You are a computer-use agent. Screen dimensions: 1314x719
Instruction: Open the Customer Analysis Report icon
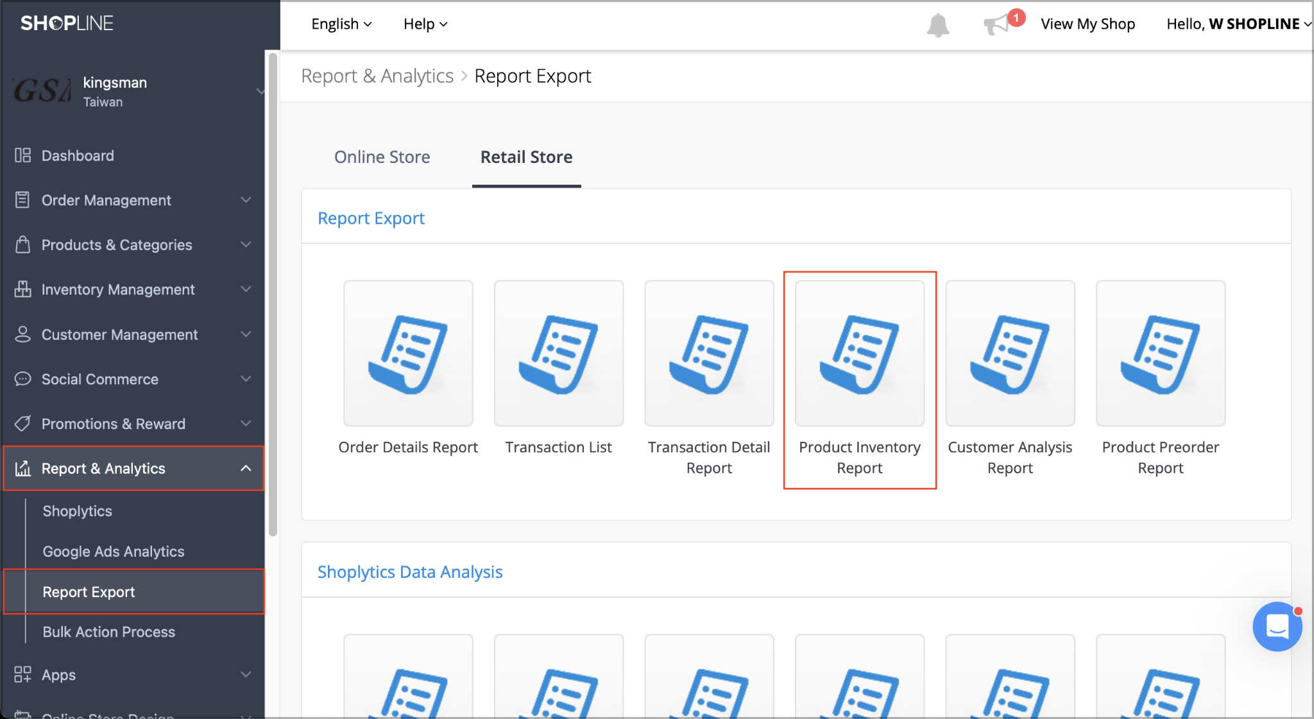(1010, 353)
